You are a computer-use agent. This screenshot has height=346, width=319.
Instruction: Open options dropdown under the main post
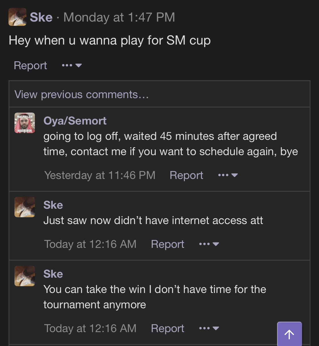(72, 66)
